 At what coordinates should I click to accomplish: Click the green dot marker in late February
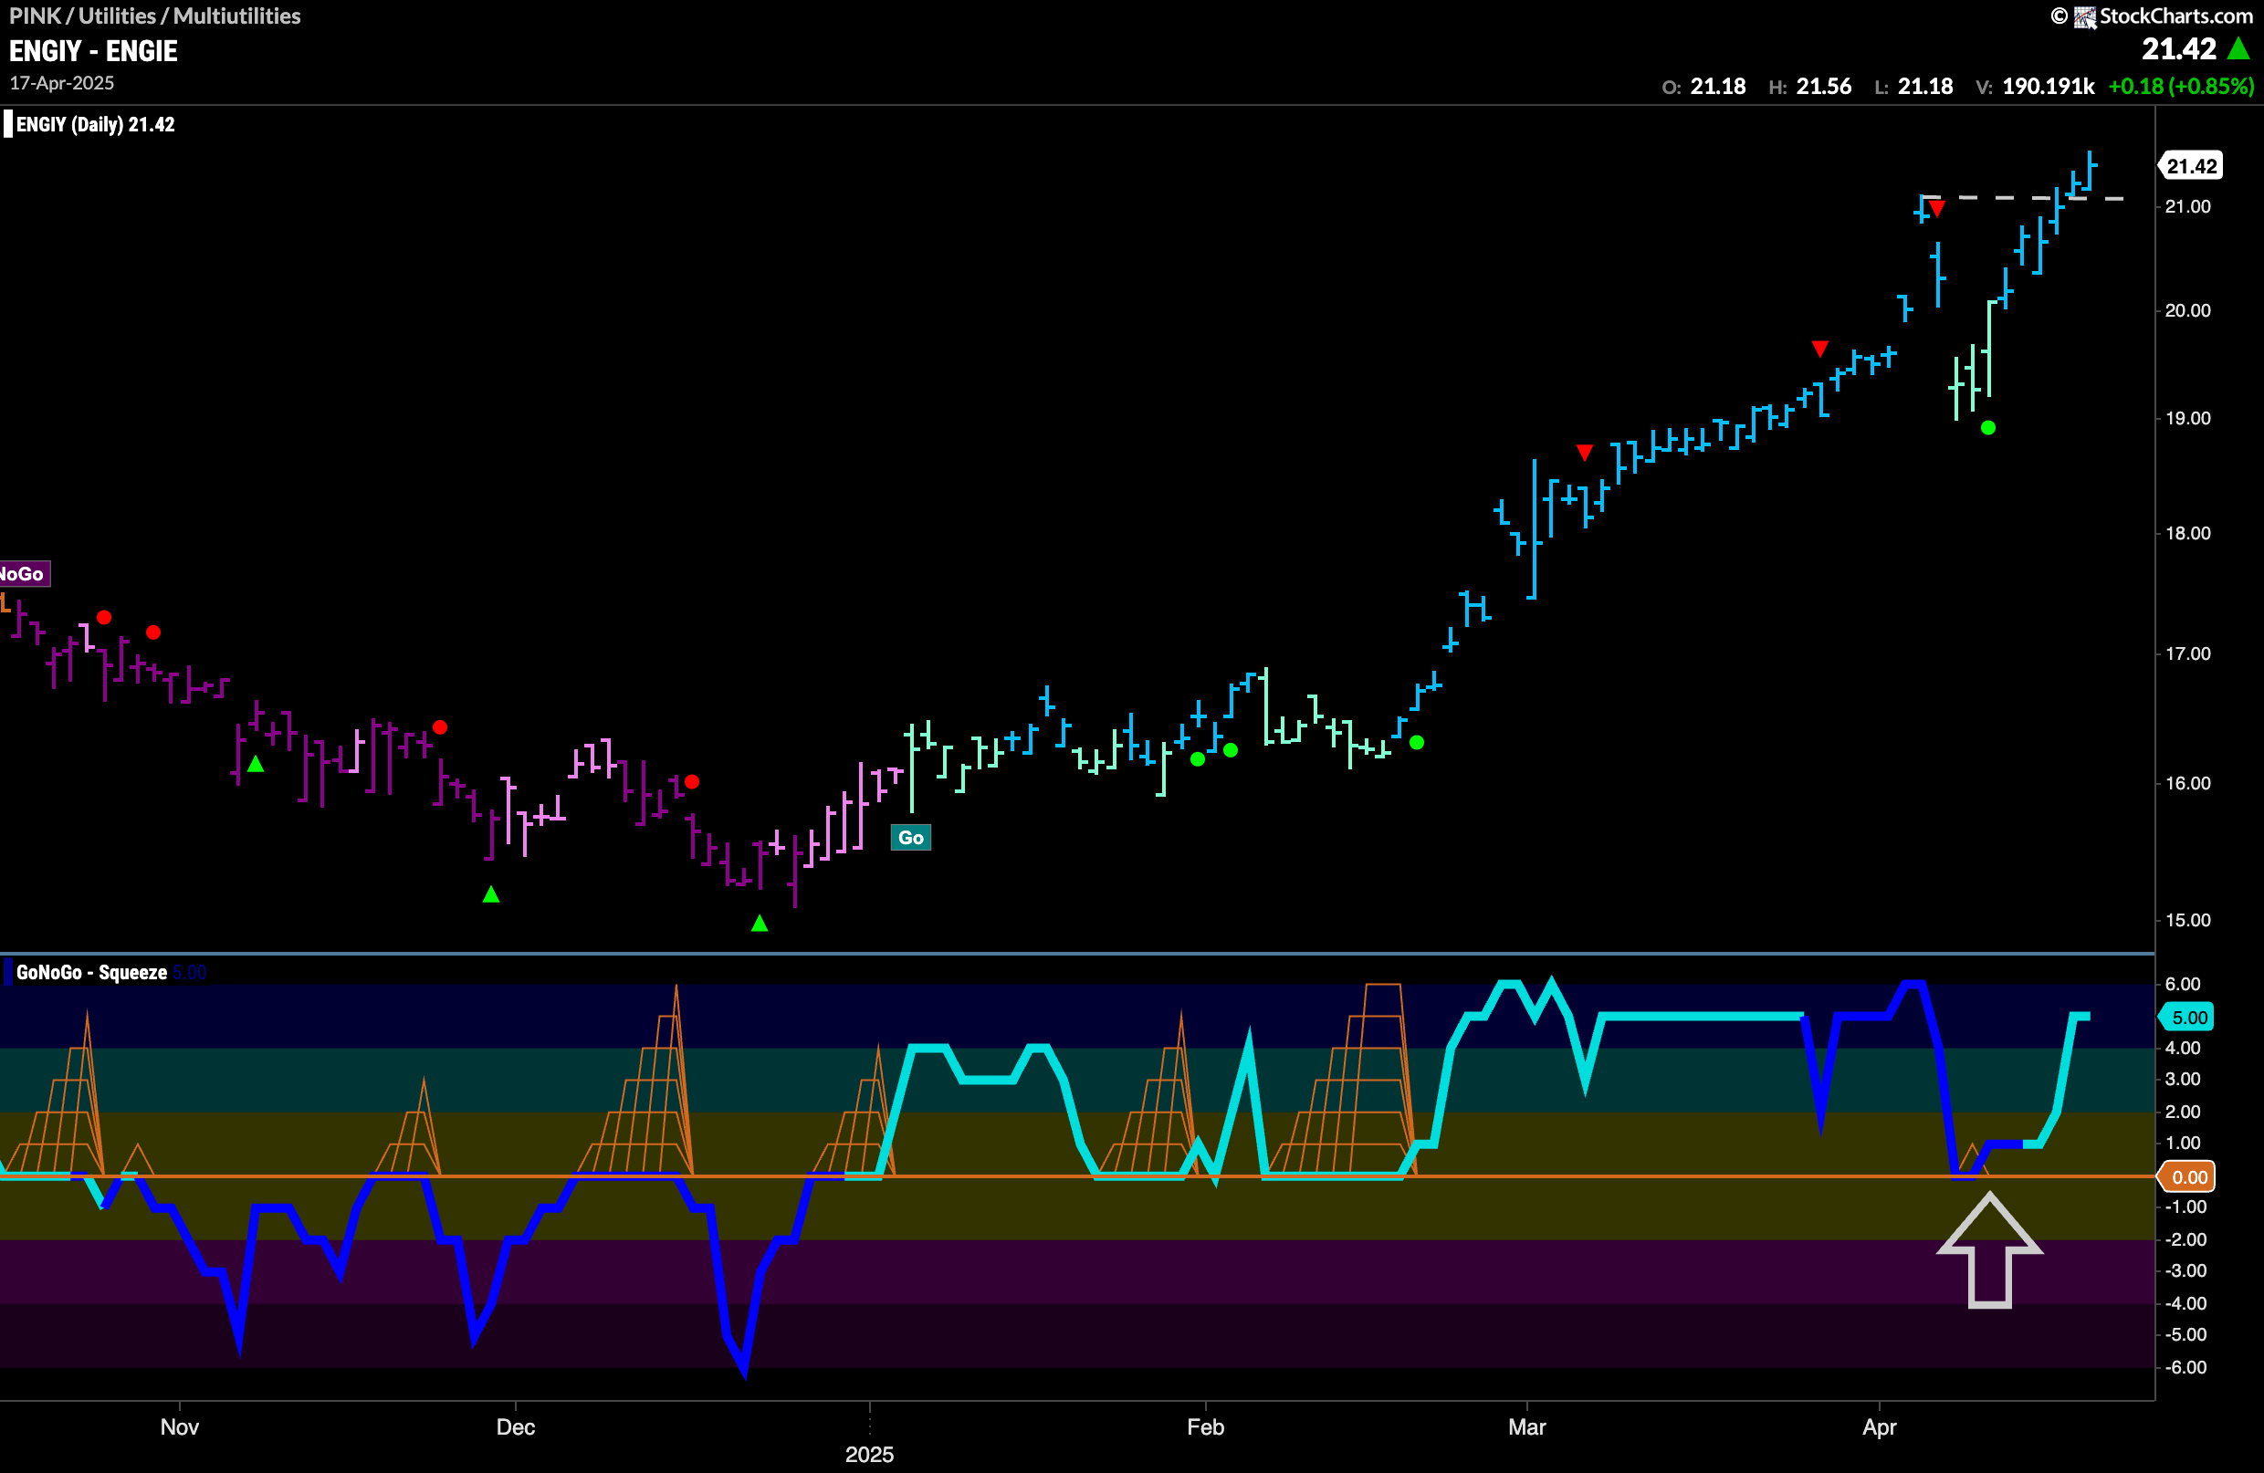point(1417,743)
